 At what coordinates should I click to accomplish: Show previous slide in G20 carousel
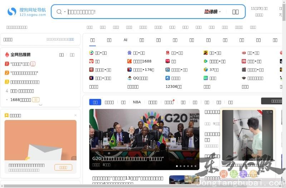point(93,140)
